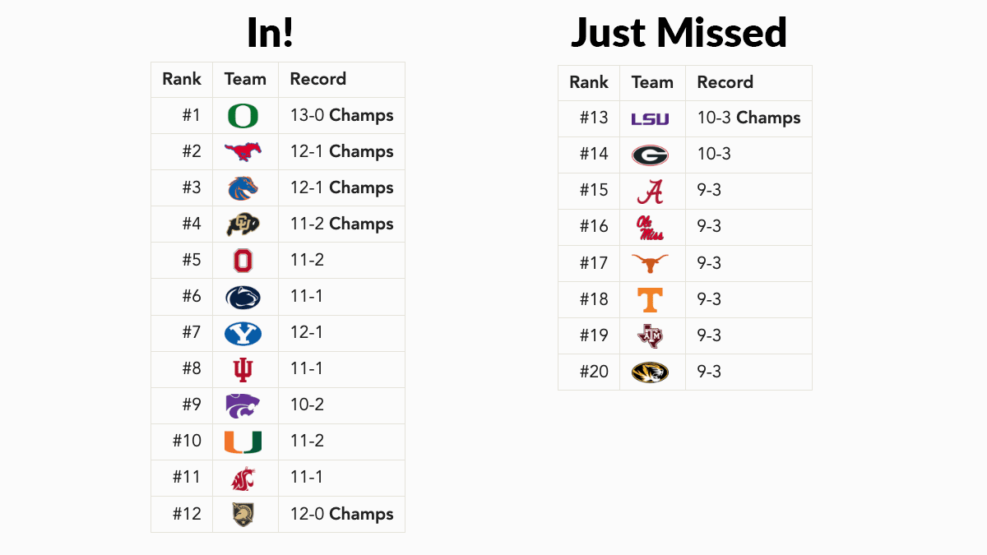This screenshot has height=555, width=987.
Task: Click the Kansas State Wildcats logo
Action: pyautogui.click(x=243, y=405)
